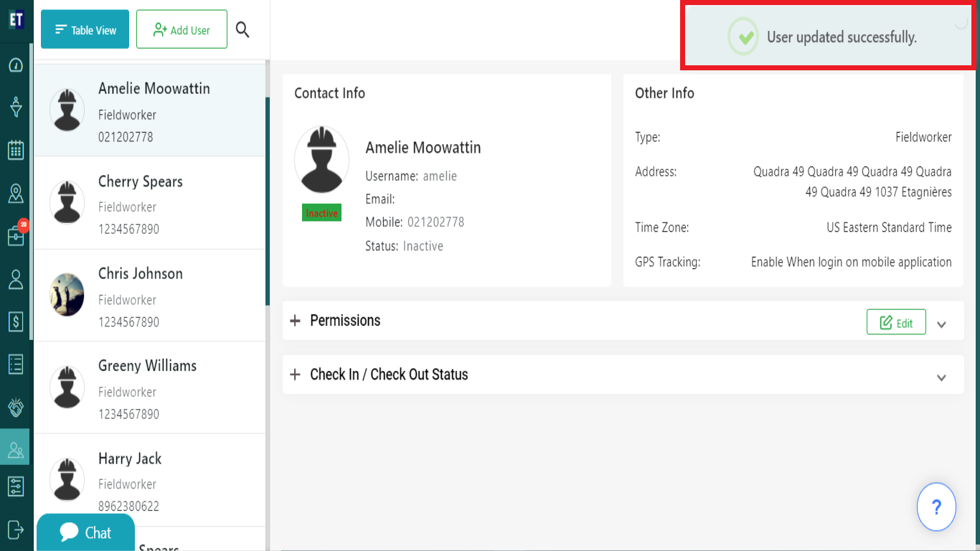980x551 pixels.
Task: Click the 'User updated successfully.' notification
Action: (x=830, y=37)
